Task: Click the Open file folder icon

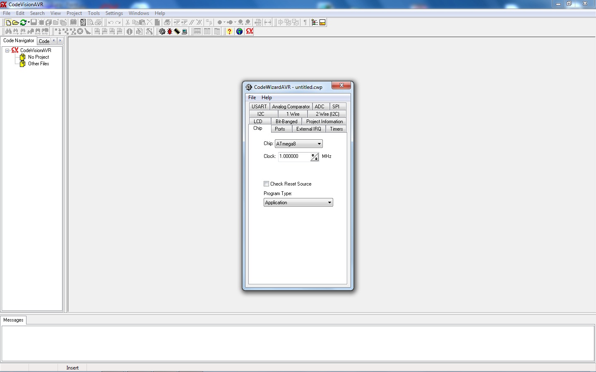Action: tap(15, 22)
